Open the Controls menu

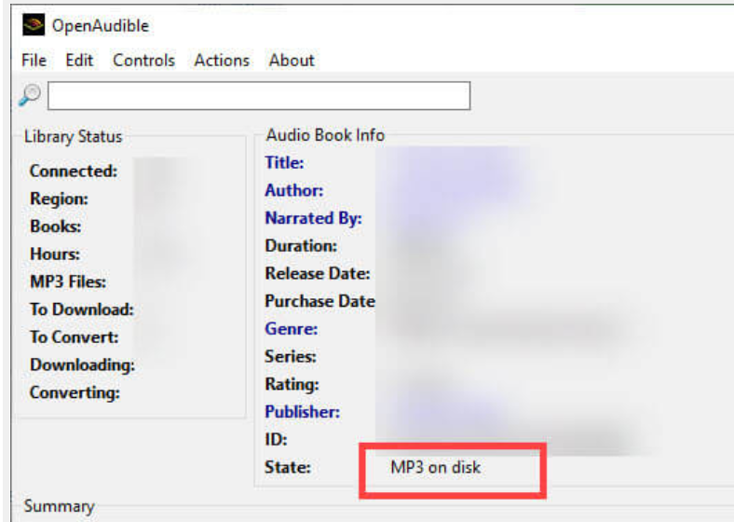tap(143, 61)
